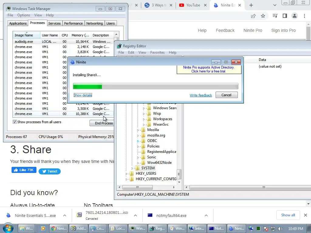
Task: Close the YouTube tab
Action: (205, 5)
